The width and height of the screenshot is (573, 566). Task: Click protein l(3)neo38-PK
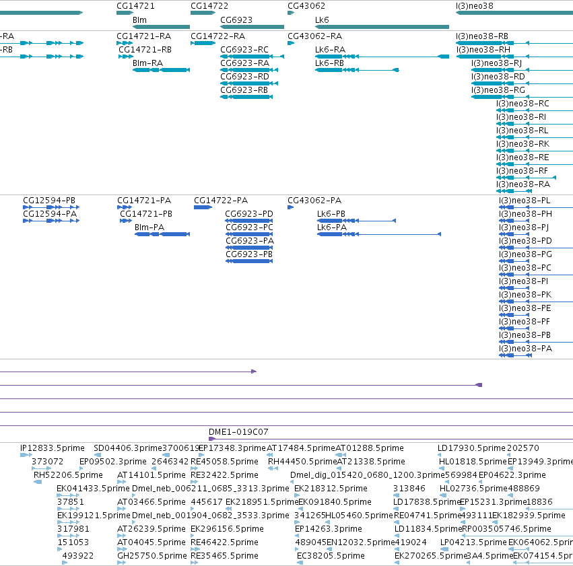525,295
